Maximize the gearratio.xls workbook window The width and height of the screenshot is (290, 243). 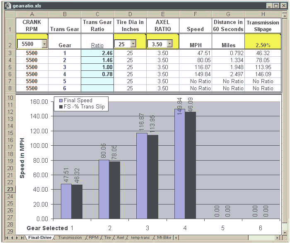(x=276, y=6)
